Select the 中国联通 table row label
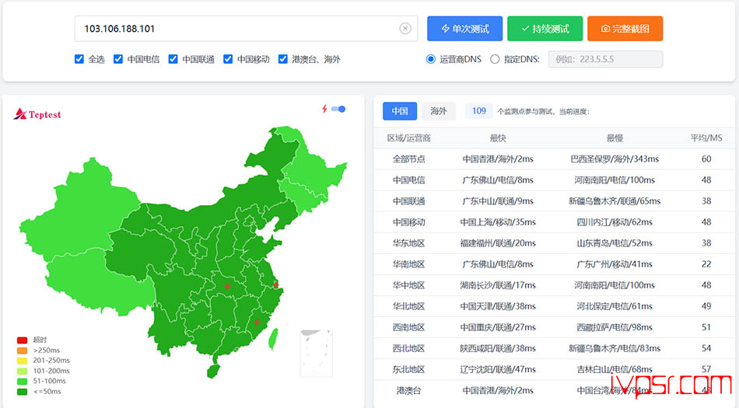This screenshot has height=408, width=739. pos(408,201)
